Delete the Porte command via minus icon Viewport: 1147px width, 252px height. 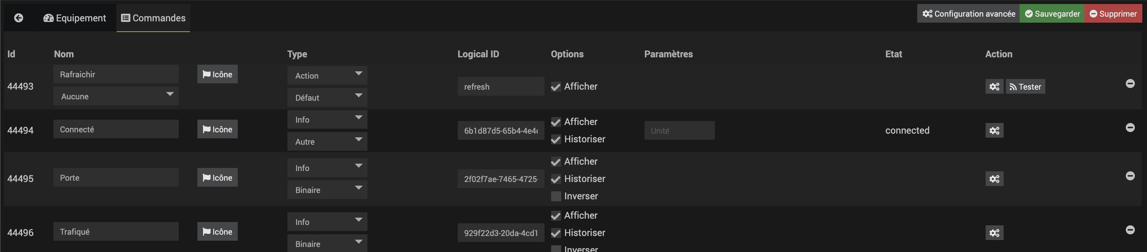[1130, 176]
